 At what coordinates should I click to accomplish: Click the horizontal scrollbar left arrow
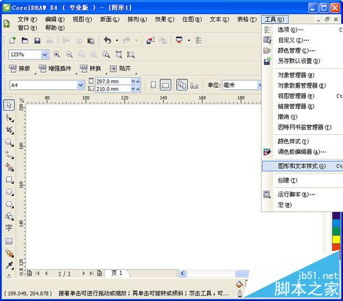182,273
